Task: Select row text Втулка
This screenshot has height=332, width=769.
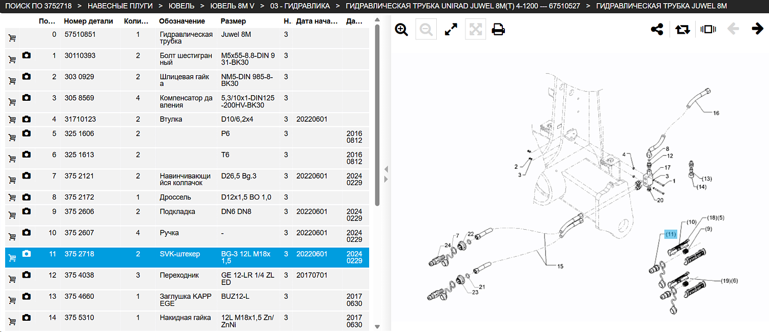Action: [x=171, y=119]
